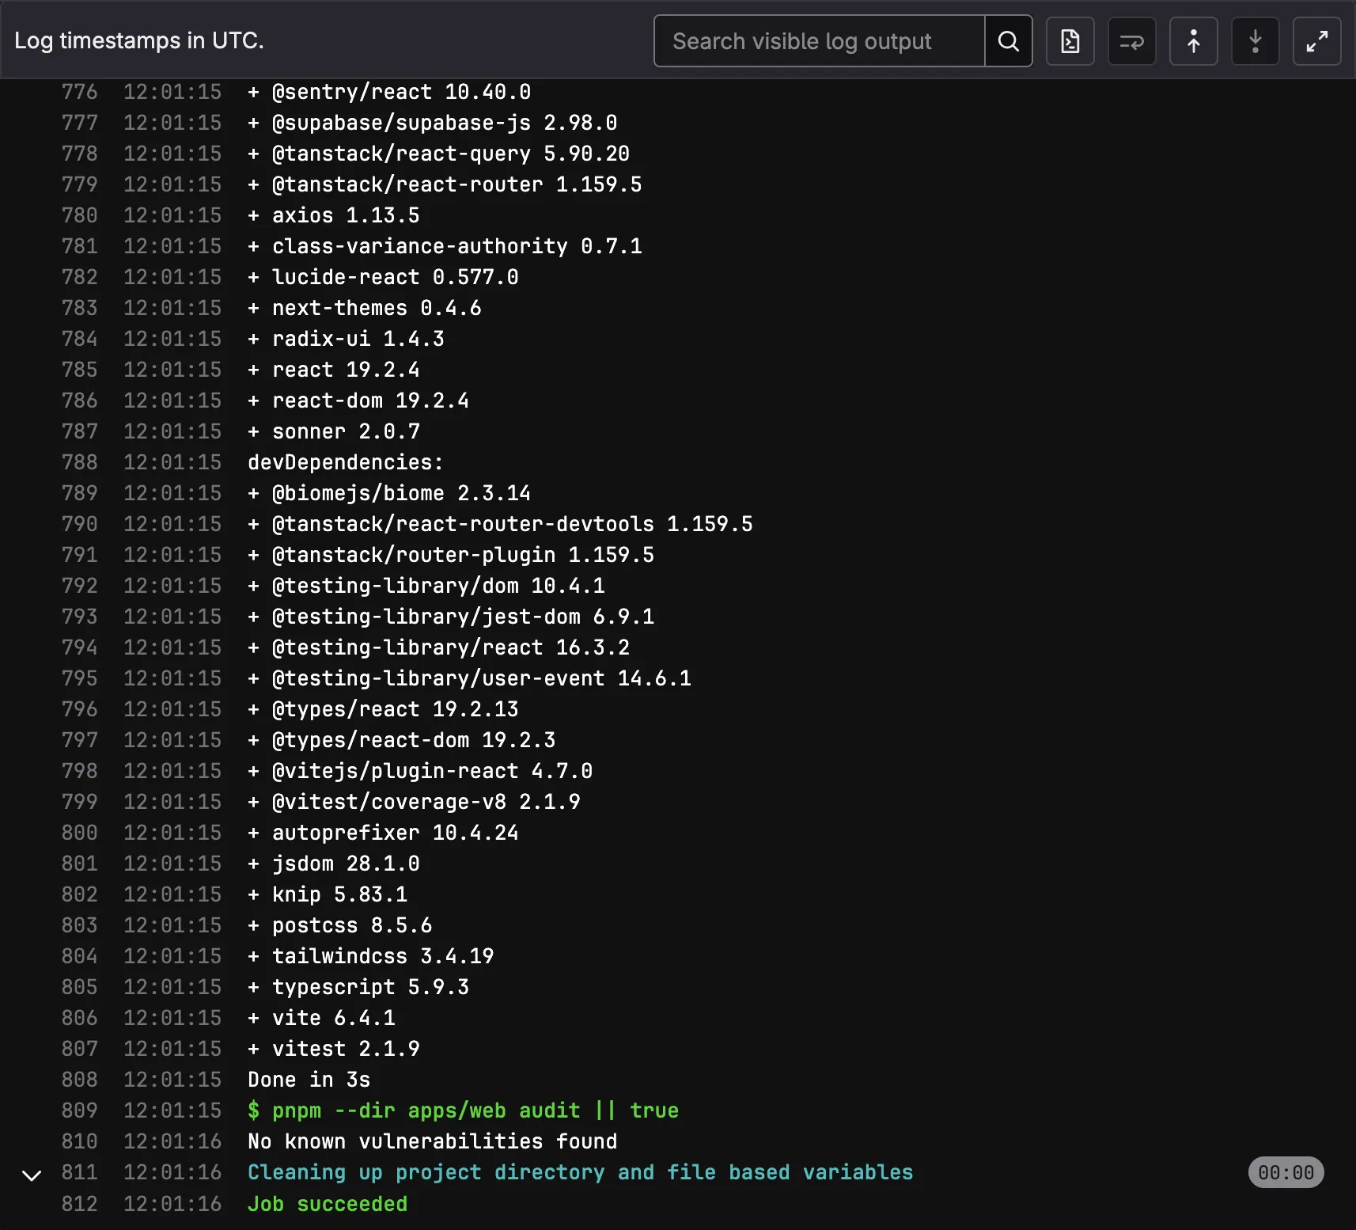This screenshot has width=1356, height=1230.
Task: Collapse the Cleaning up project directory section
Action: click(32, 1173)
